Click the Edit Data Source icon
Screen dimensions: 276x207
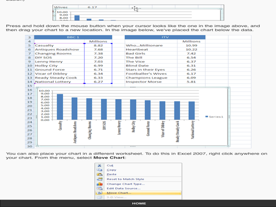tap(99, 188)
